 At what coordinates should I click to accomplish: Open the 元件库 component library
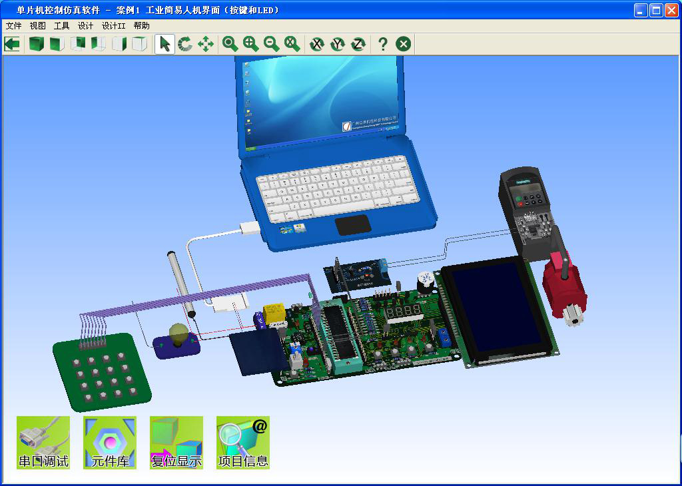pyautogui.click(x=110, y=443)
